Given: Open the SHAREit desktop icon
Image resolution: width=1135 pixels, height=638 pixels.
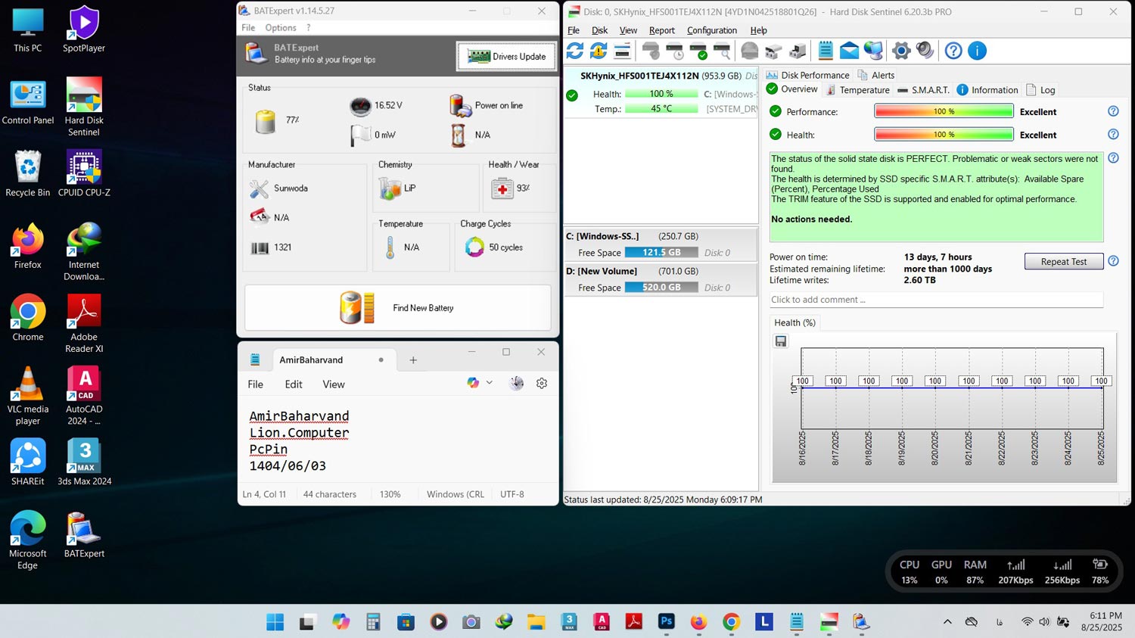Looking at the screenshot, I should click(28, 462).
